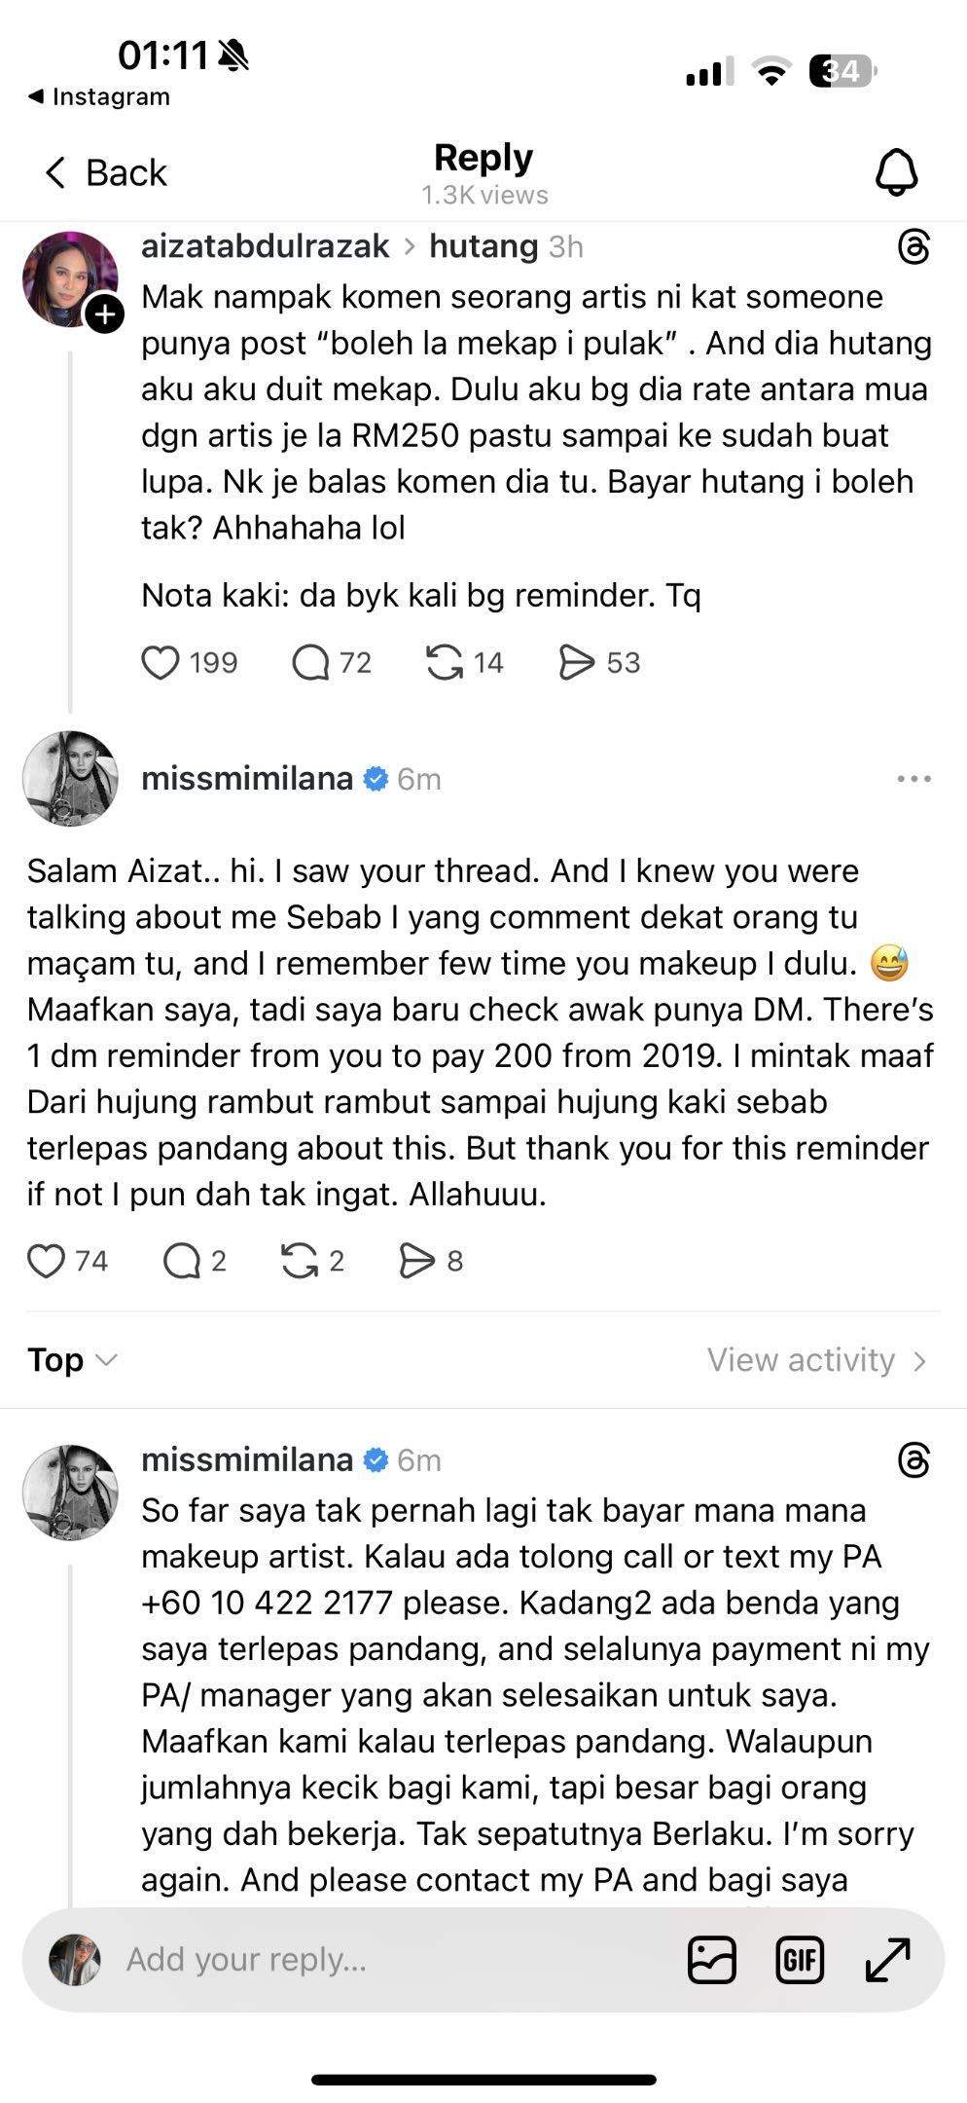
Task: Open the hutang topic tag
Action: point(483,246)
